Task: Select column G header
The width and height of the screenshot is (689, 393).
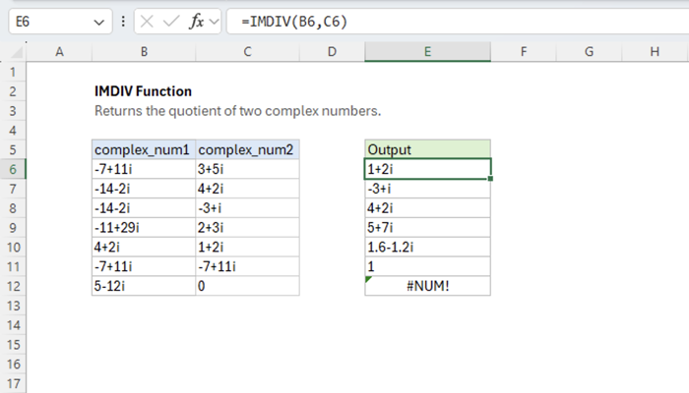Action: point(589,52)
